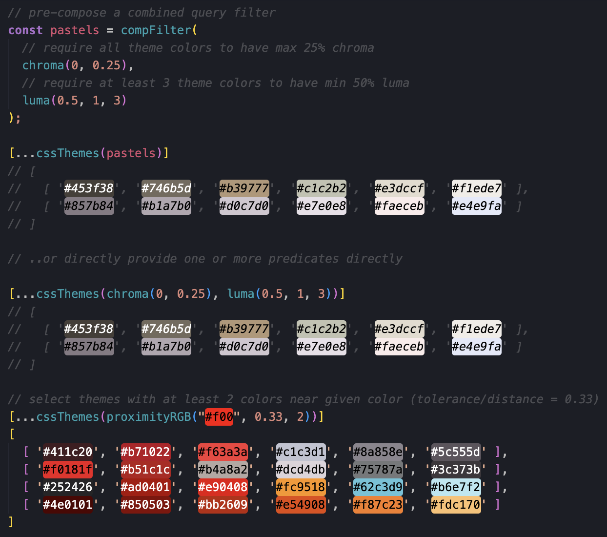Click the #5c555d color swatch
This screenshot has width=607, height=537.
point(456,452)
